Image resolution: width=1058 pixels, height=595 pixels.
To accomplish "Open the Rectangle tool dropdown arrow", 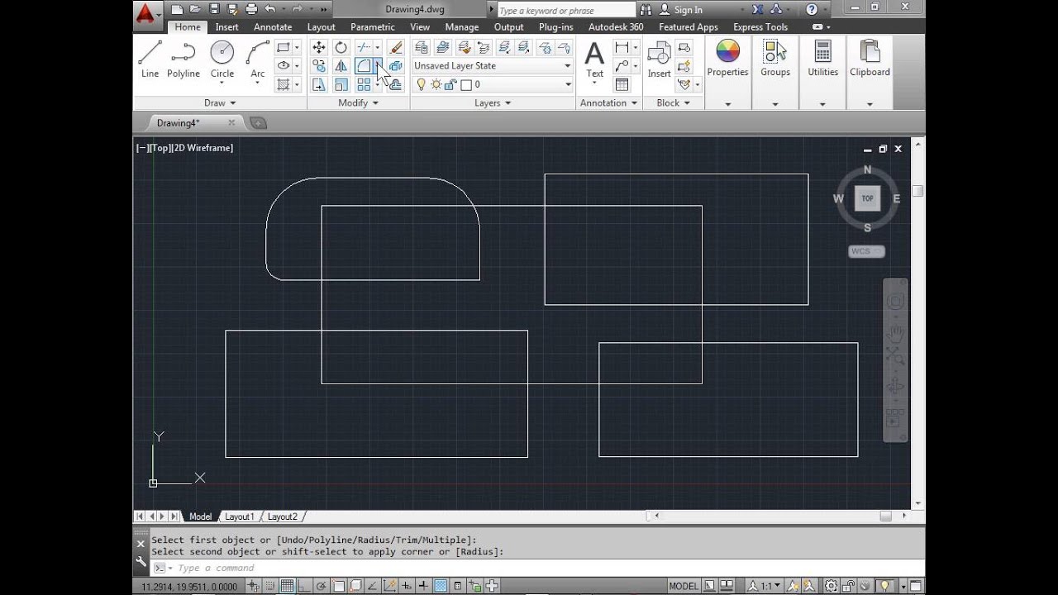I will 297,47.
